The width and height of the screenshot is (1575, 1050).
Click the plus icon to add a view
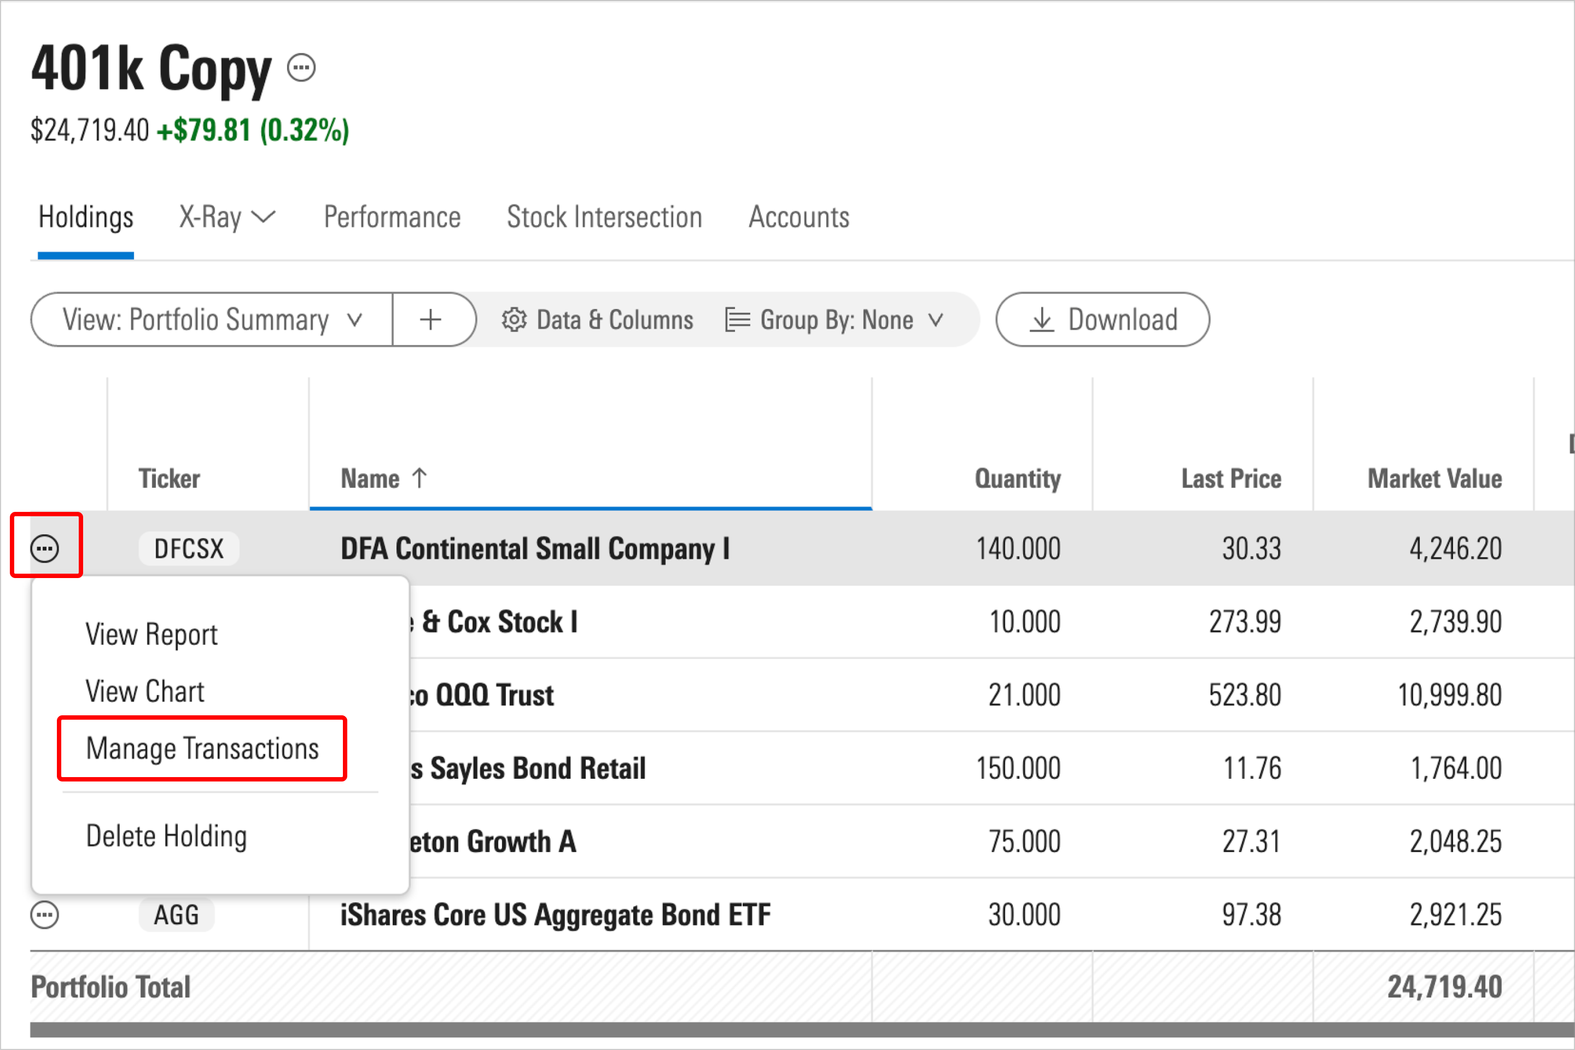431,319
